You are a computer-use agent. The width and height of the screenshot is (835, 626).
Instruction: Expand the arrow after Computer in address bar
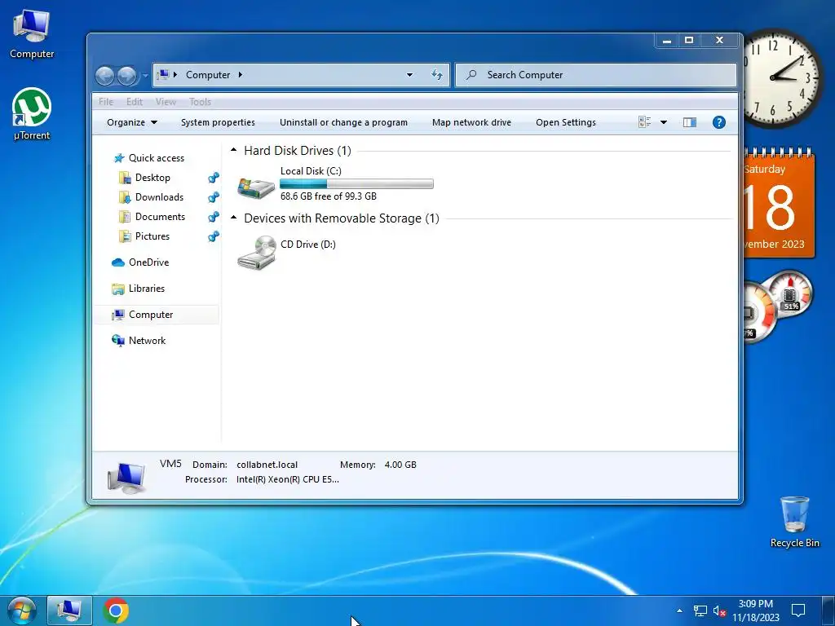coord(241,74)
